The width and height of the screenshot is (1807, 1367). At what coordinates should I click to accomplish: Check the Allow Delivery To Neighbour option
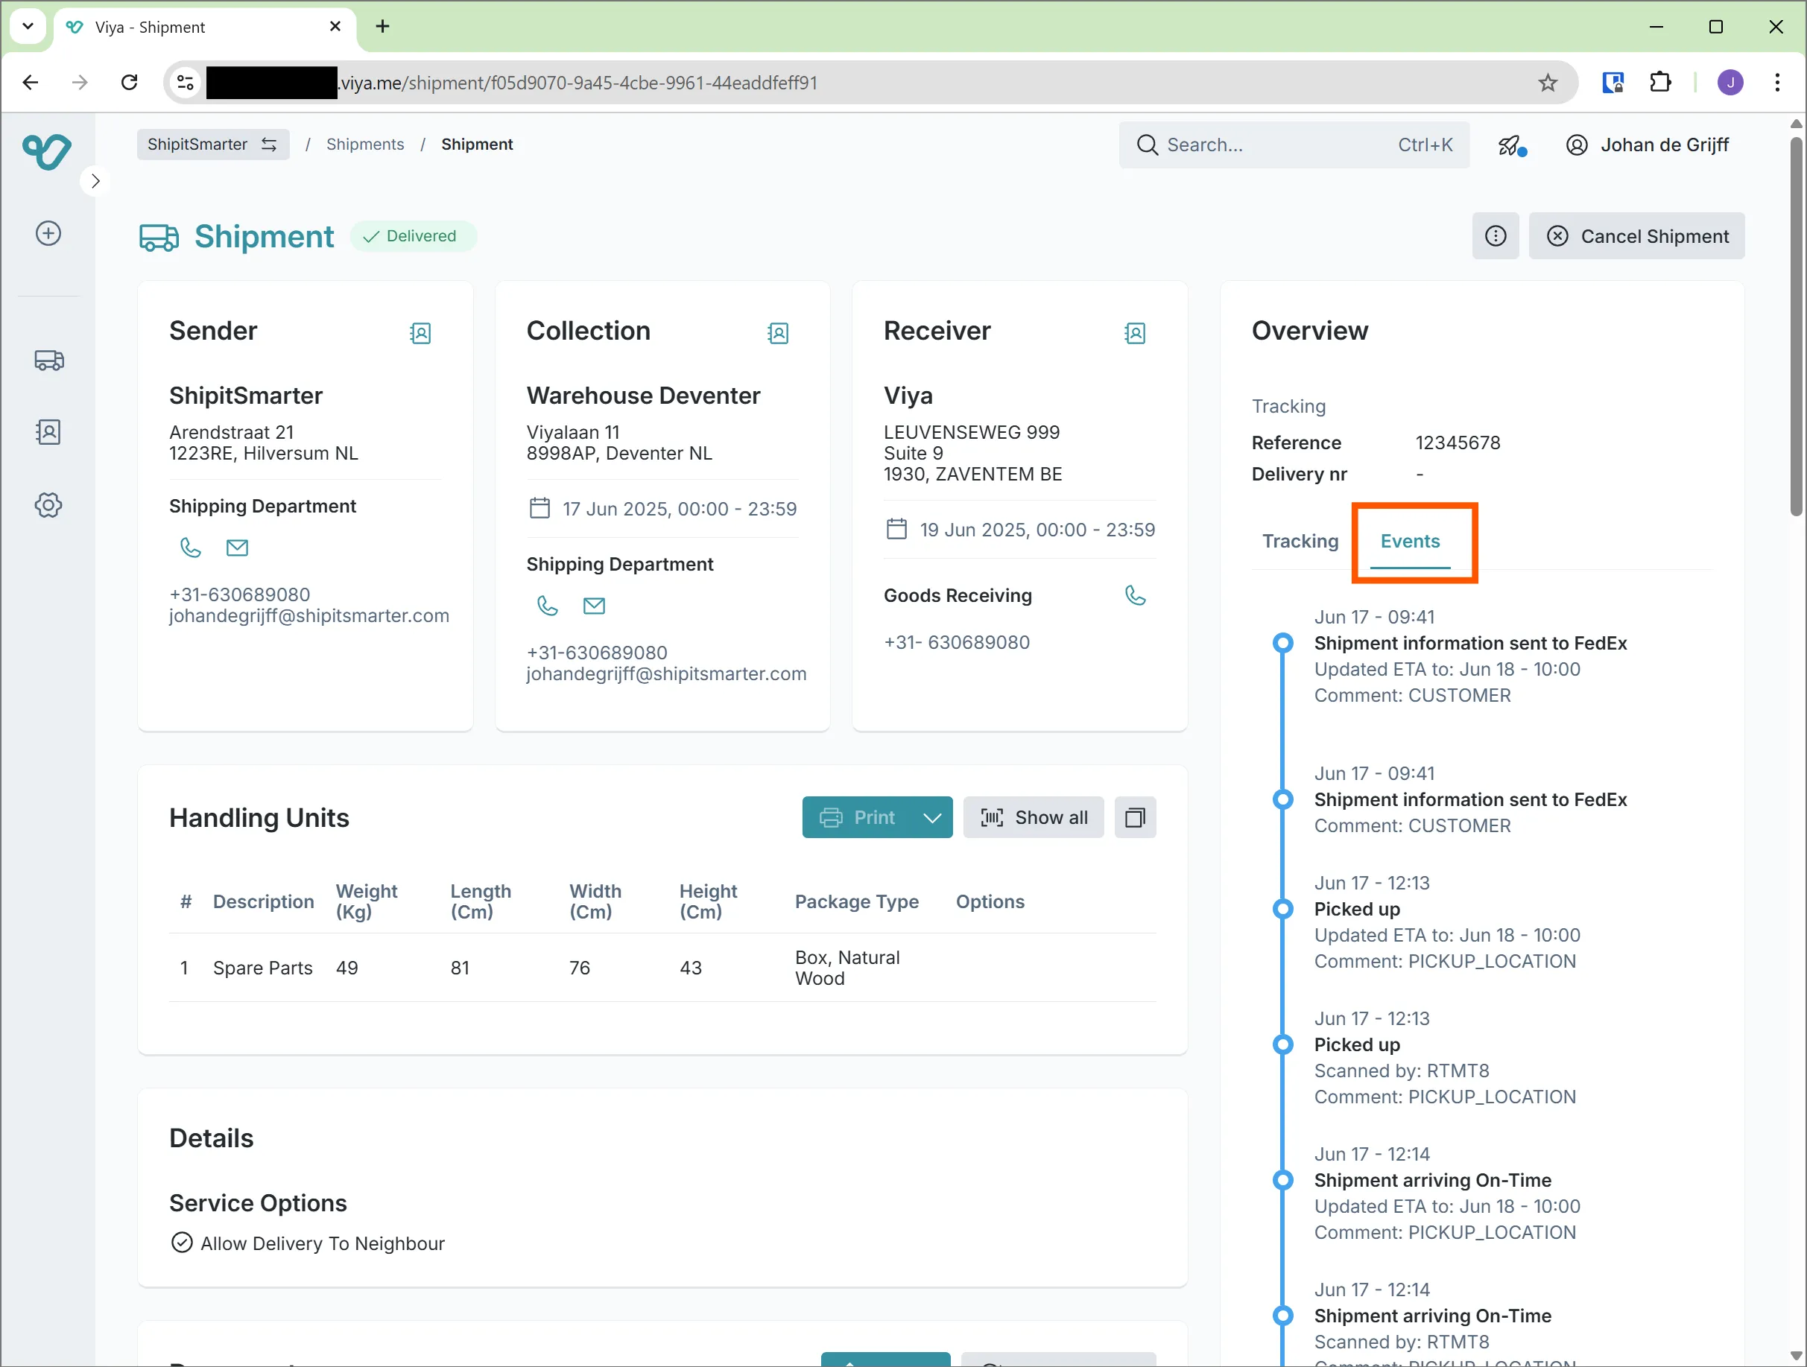point(180,1242)
